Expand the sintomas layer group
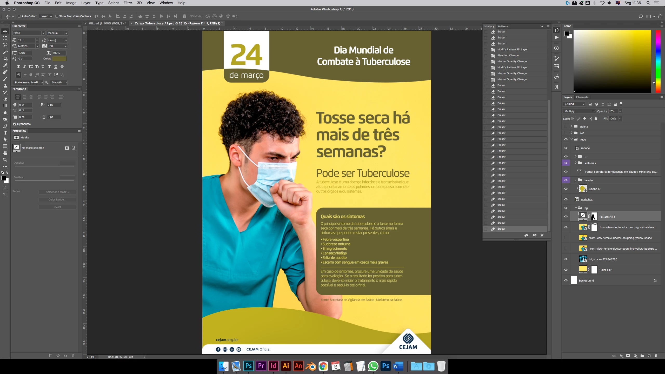The image size is (665, 374). [x=576, y=163]
